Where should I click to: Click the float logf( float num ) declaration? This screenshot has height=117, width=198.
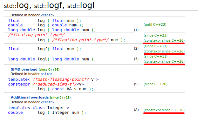[44, 49]
